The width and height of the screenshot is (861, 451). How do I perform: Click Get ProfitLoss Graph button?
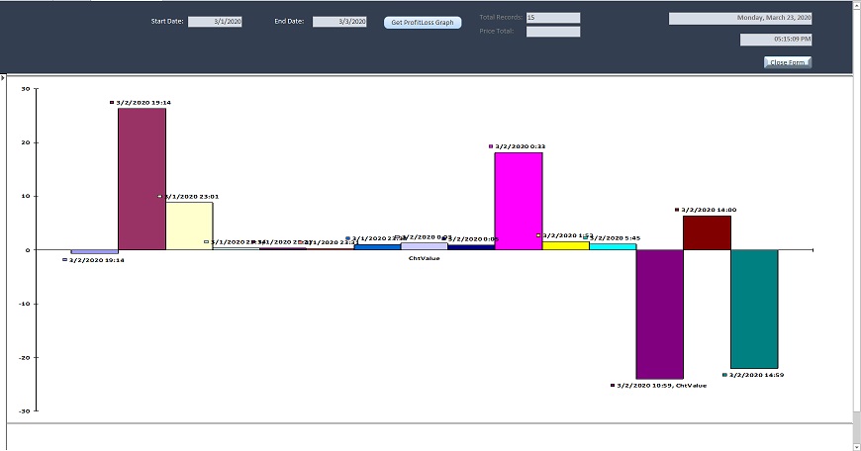click(423, 23)
